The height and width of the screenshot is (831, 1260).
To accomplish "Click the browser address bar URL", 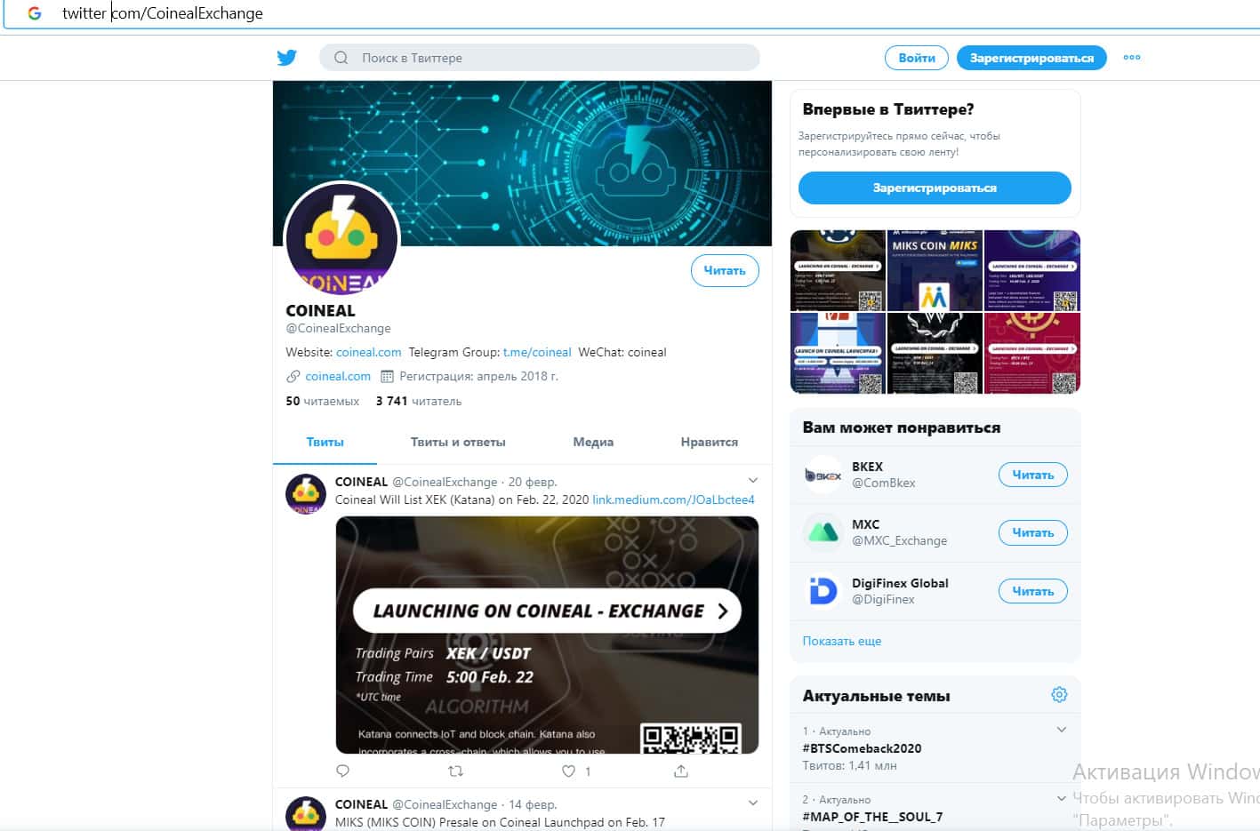I will (162, 13).
